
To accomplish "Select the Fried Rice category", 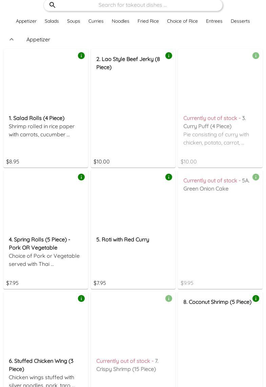I will tap(148, 21).
